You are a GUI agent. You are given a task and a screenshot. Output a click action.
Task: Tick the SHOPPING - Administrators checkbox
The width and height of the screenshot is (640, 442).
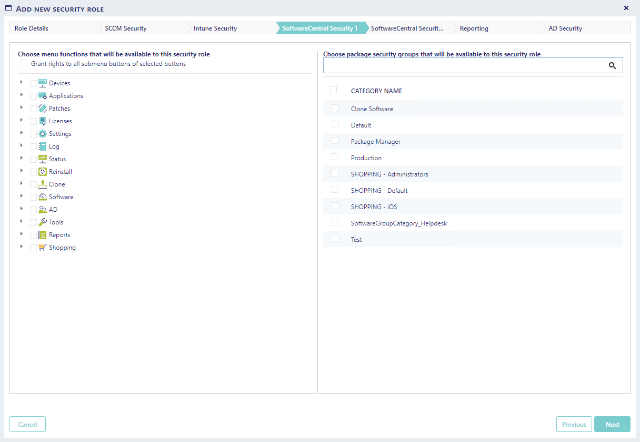click(335, 173)
